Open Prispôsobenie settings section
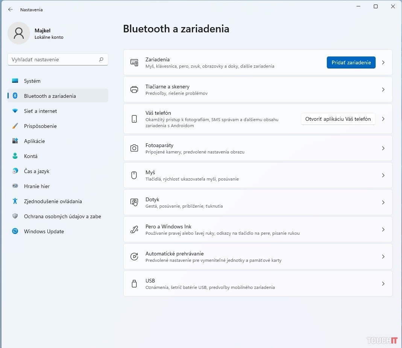The height and width of the screenshot is (348, 402). coord(40,126)
